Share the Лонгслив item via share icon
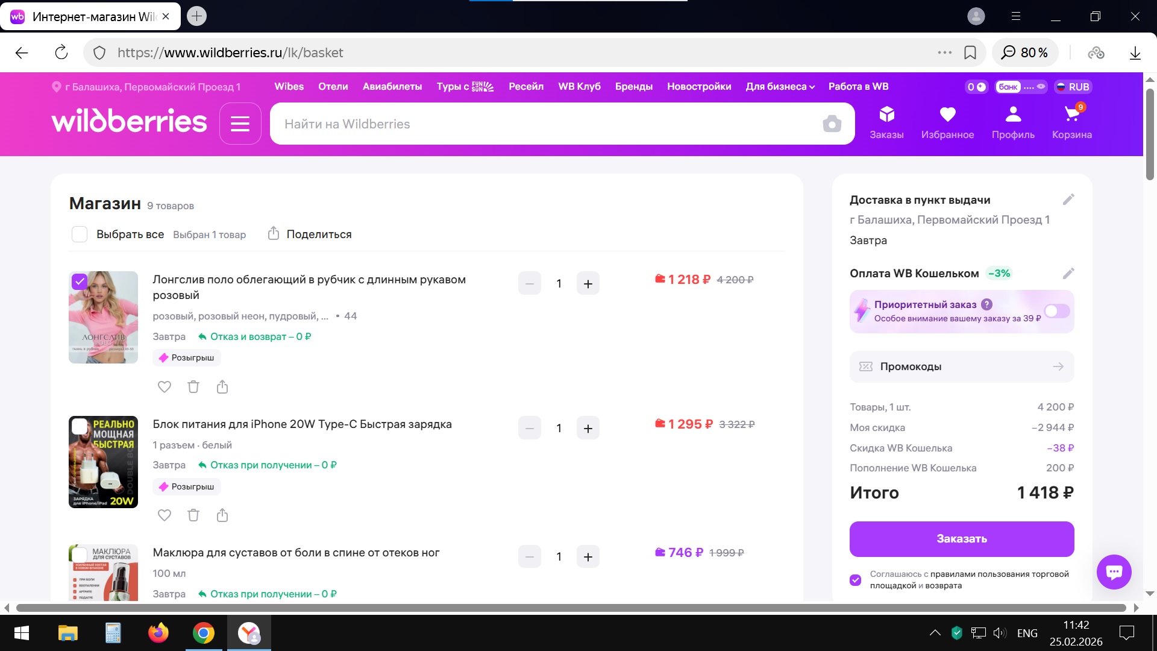The image size is (1157, 651). (222, 387)
